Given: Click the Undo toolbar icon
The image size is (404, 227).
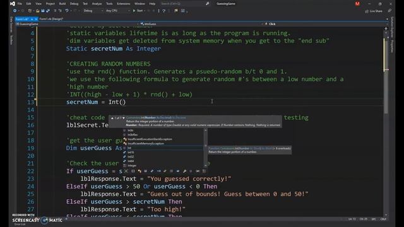Looking at the screenshot, I should (67, 11).
